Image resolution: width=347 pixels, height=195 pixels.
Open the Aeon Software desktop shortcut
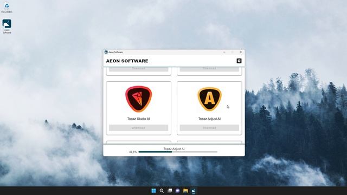7,27
